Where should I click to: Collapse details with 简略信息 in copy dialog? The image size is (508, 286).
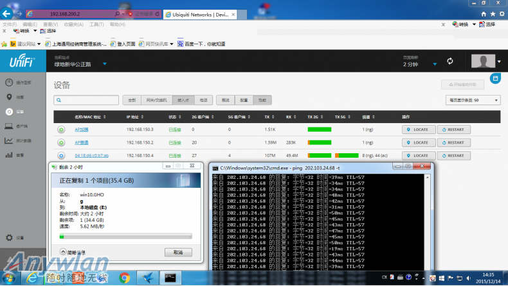73,252
